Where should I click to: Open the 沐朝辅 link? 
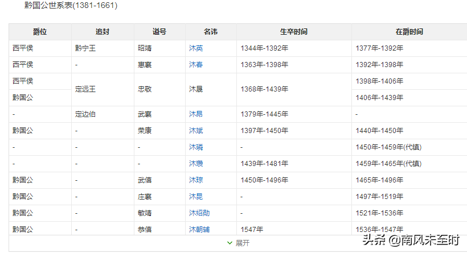(199, 230)
